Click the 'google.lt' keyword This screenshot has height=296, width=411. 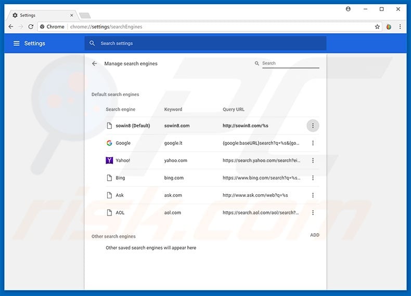click(173, 143)
